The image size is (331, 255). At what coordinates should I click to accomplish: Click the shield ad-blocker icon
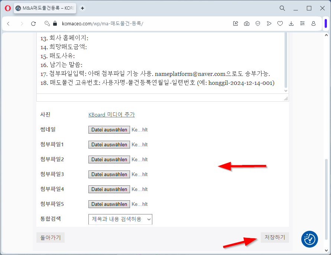pos(258,23)
